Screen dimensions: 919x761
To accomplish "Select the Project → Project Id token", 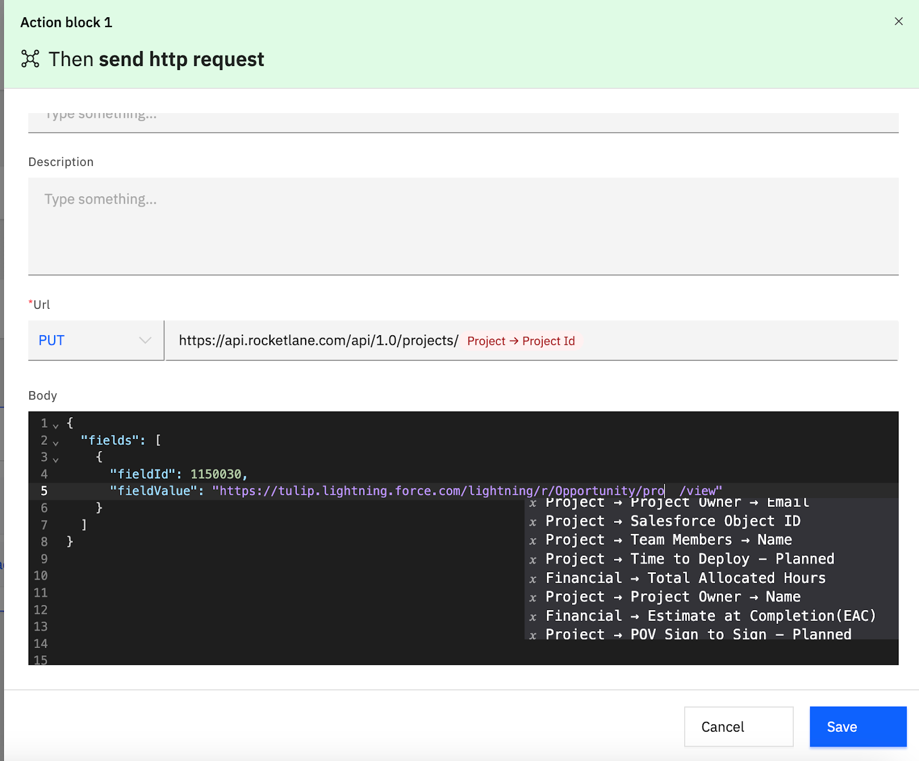I will click(521, 341).
